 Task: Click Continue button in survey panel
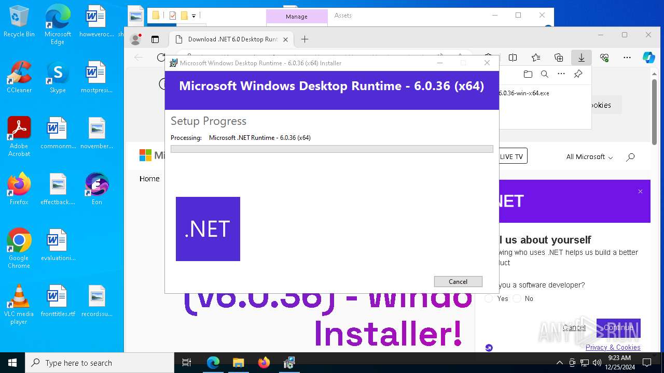pos(618,327)
